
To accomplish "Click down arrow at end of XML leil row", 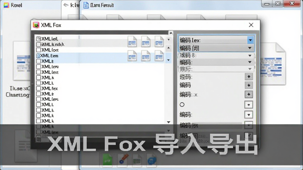I will click(168, 40).
